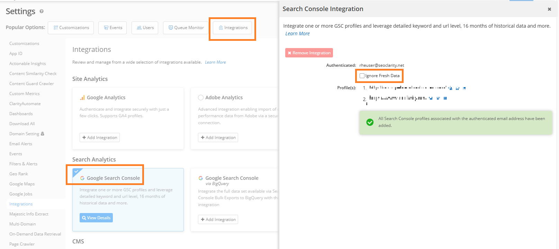The image size is (559, 249).
Task: Click the Settings help question mark icon
Action: tap(42, 11)
